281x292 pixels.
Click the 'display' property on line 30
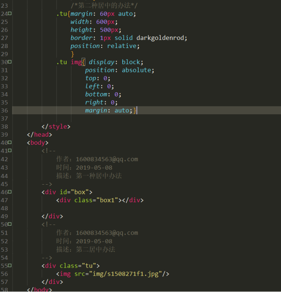pos(102,62)
